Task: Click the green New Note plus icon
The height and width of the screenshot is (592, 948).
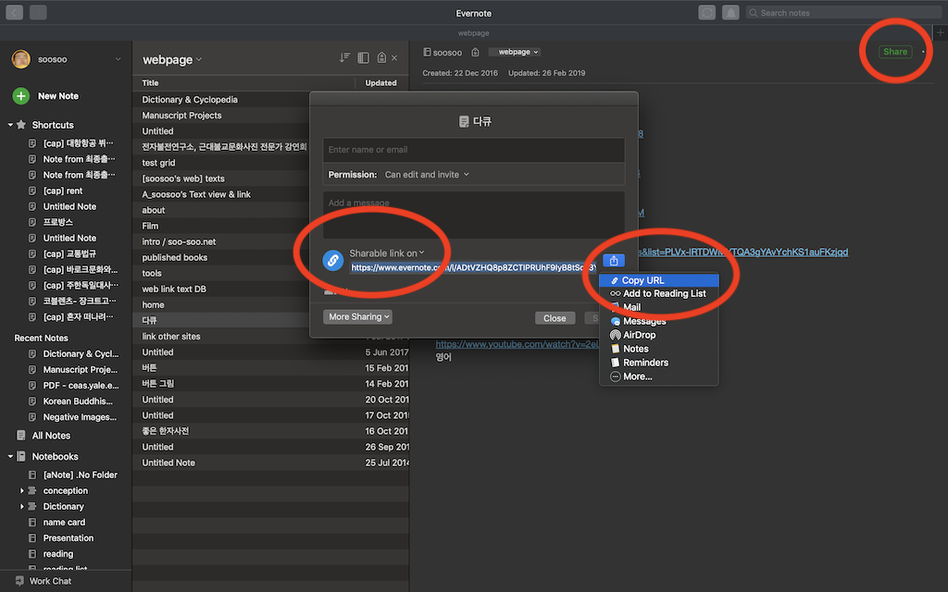Action: (21, 95)
